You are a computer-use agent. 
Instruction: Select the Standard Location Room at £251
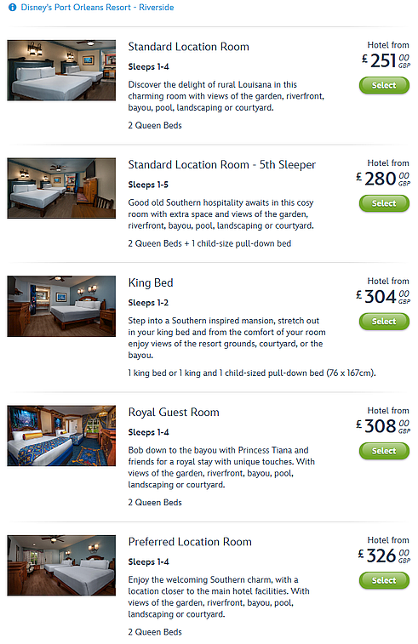[x=384, y=85]
